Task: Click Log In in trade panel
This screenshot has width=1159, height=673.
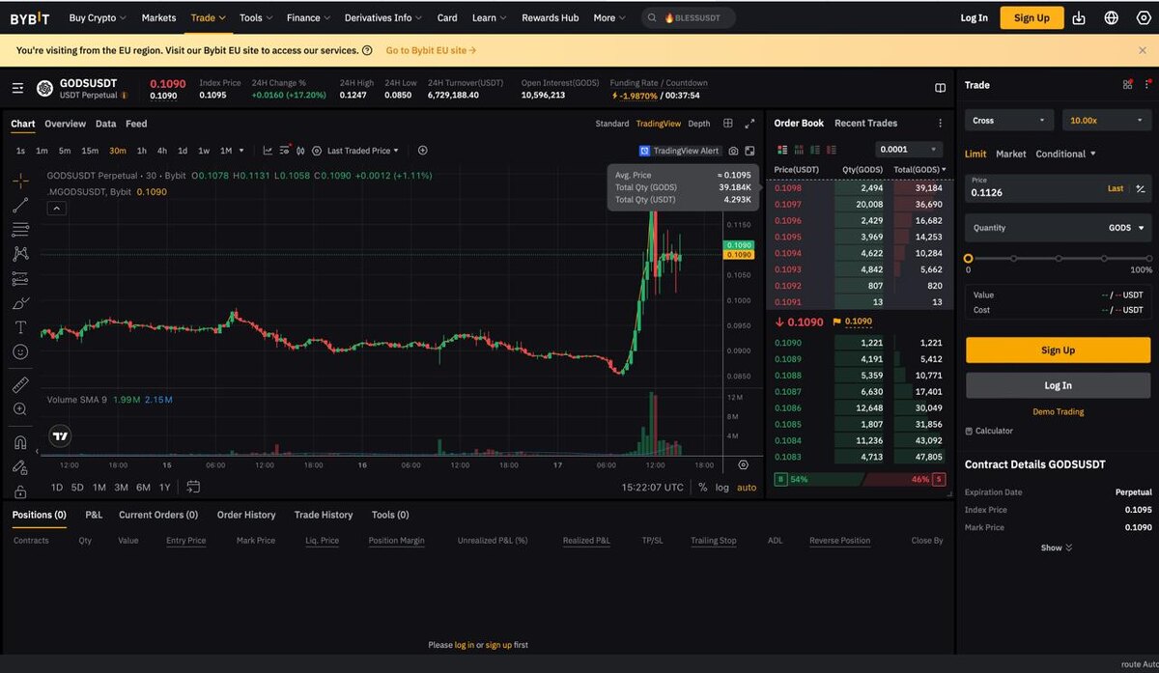Action: tap(1058, 385)
